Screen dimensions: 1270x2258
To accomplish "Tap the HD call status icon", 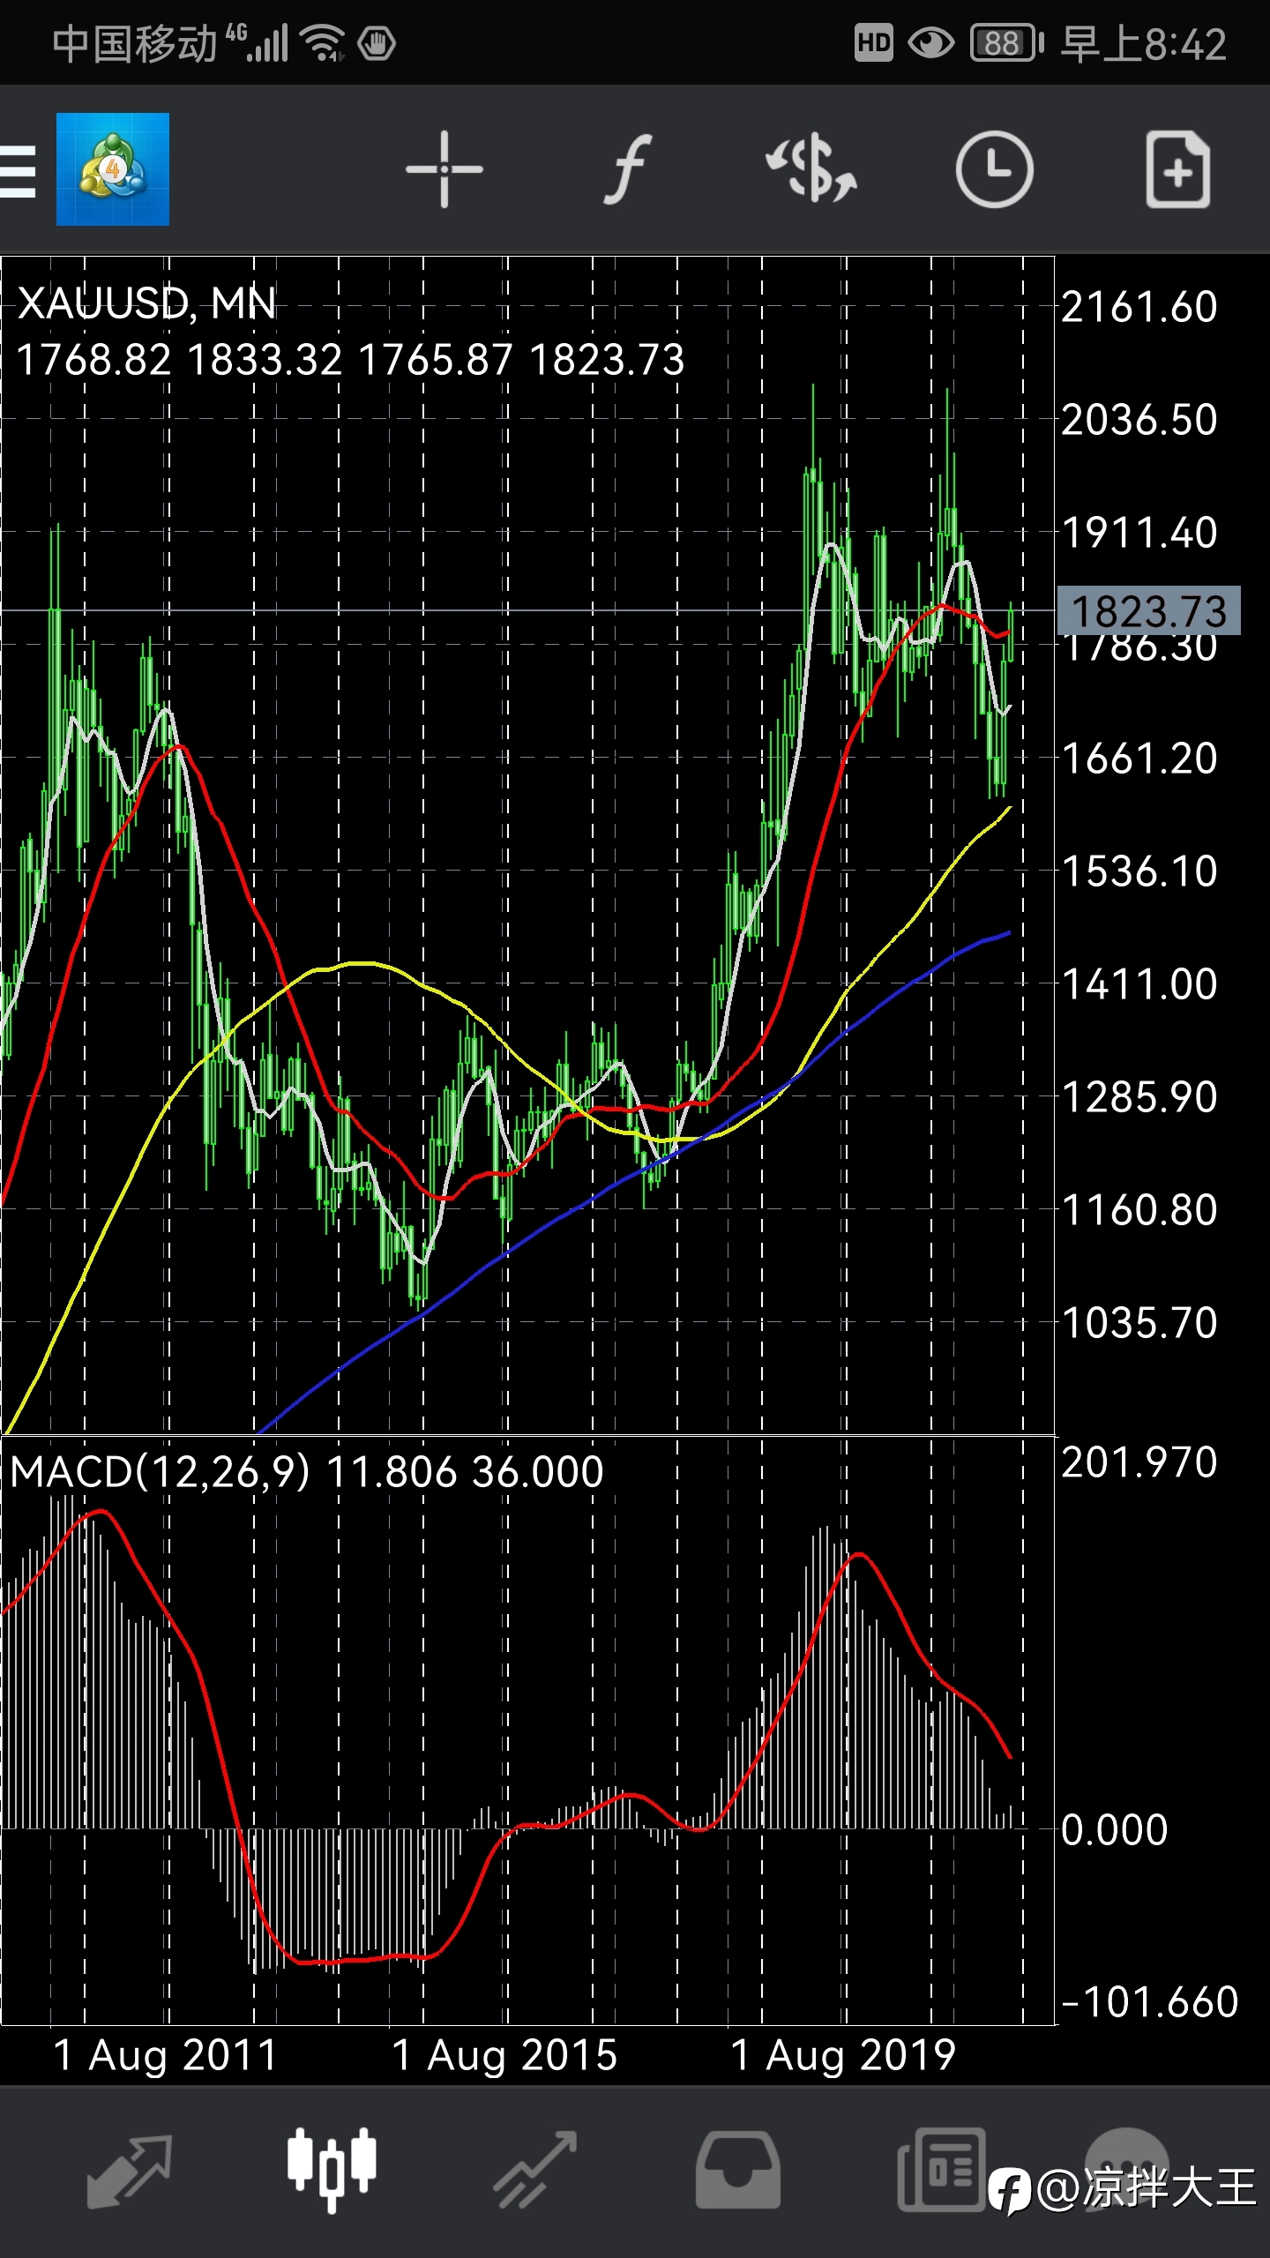I will (x=873, y=43).
